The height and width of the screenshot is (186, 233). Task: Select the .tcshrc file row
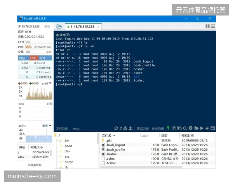(x=158, y=163)
